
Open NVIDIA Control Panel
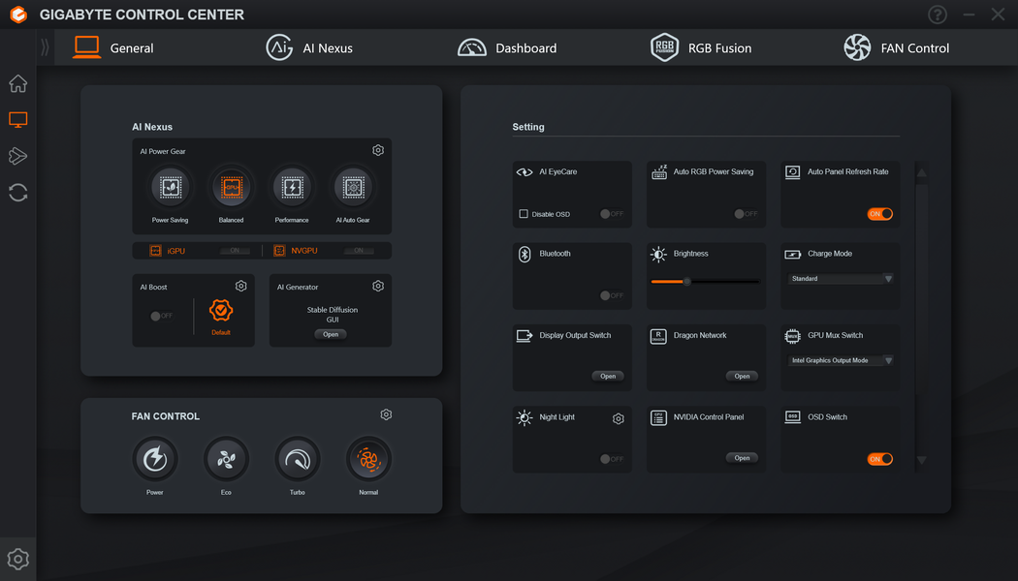[x=742, y=458]
